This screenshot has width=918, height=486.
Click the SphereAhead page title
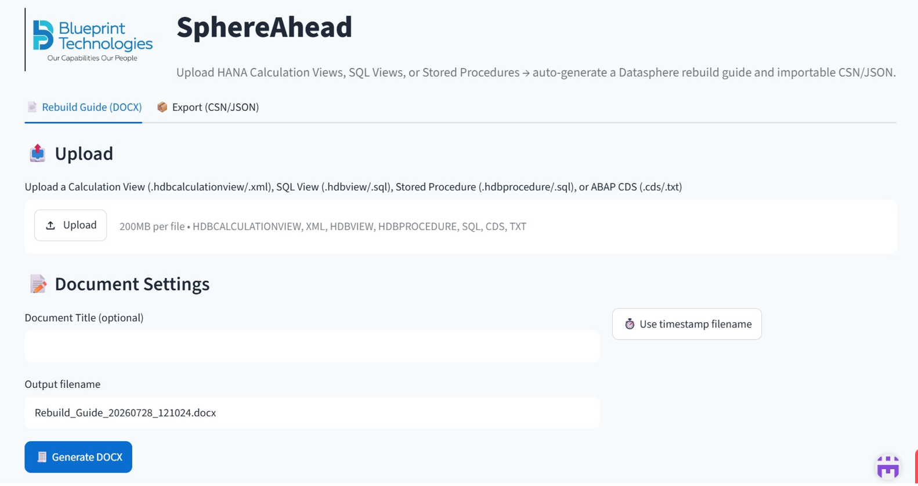tap(265, 27)
